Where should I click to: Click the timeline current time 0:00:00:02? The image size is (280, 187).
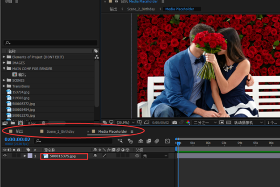(17, 139)
